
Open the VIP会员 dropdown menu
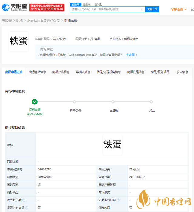179,9
